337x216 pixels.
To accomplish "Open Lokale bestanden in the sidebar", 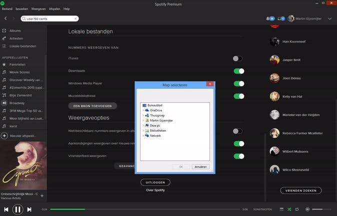I will coord(22,46).
